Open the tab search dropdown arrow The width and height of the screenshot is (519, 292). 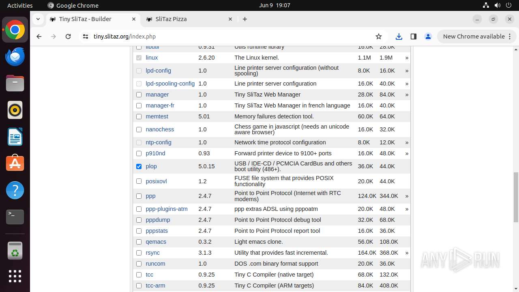(38, 19)
